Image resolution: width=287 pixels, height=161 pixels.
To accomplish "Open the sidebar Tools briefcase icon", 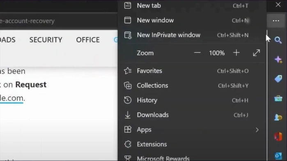I will point(278,98).
